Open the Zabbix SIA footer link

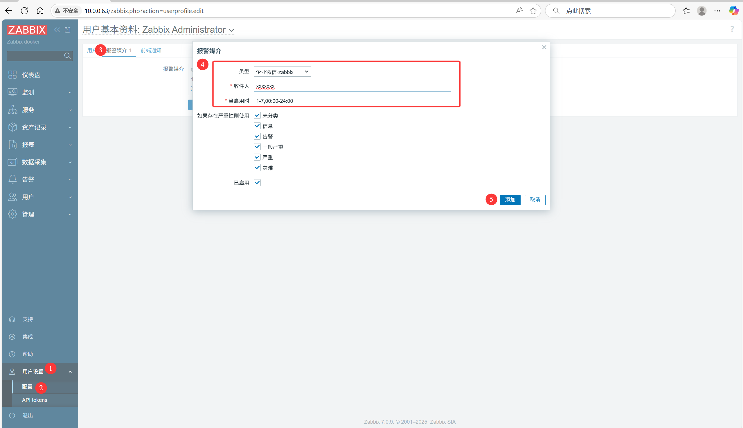click(442, 422)
